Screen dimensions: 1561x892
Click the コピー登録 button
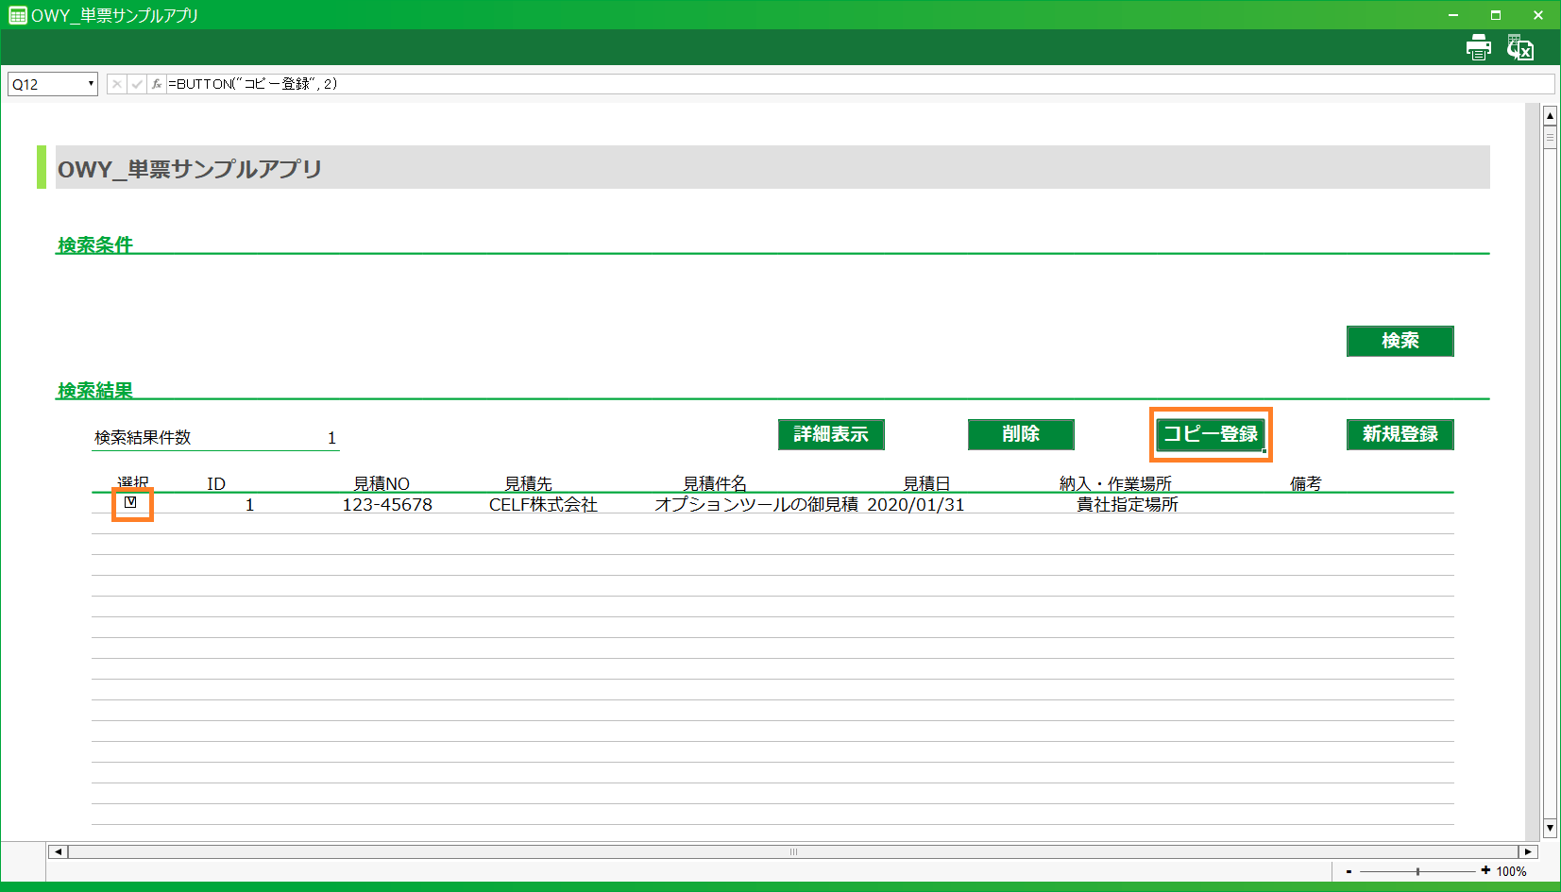pyautogui.click(x=1211, y=434)
